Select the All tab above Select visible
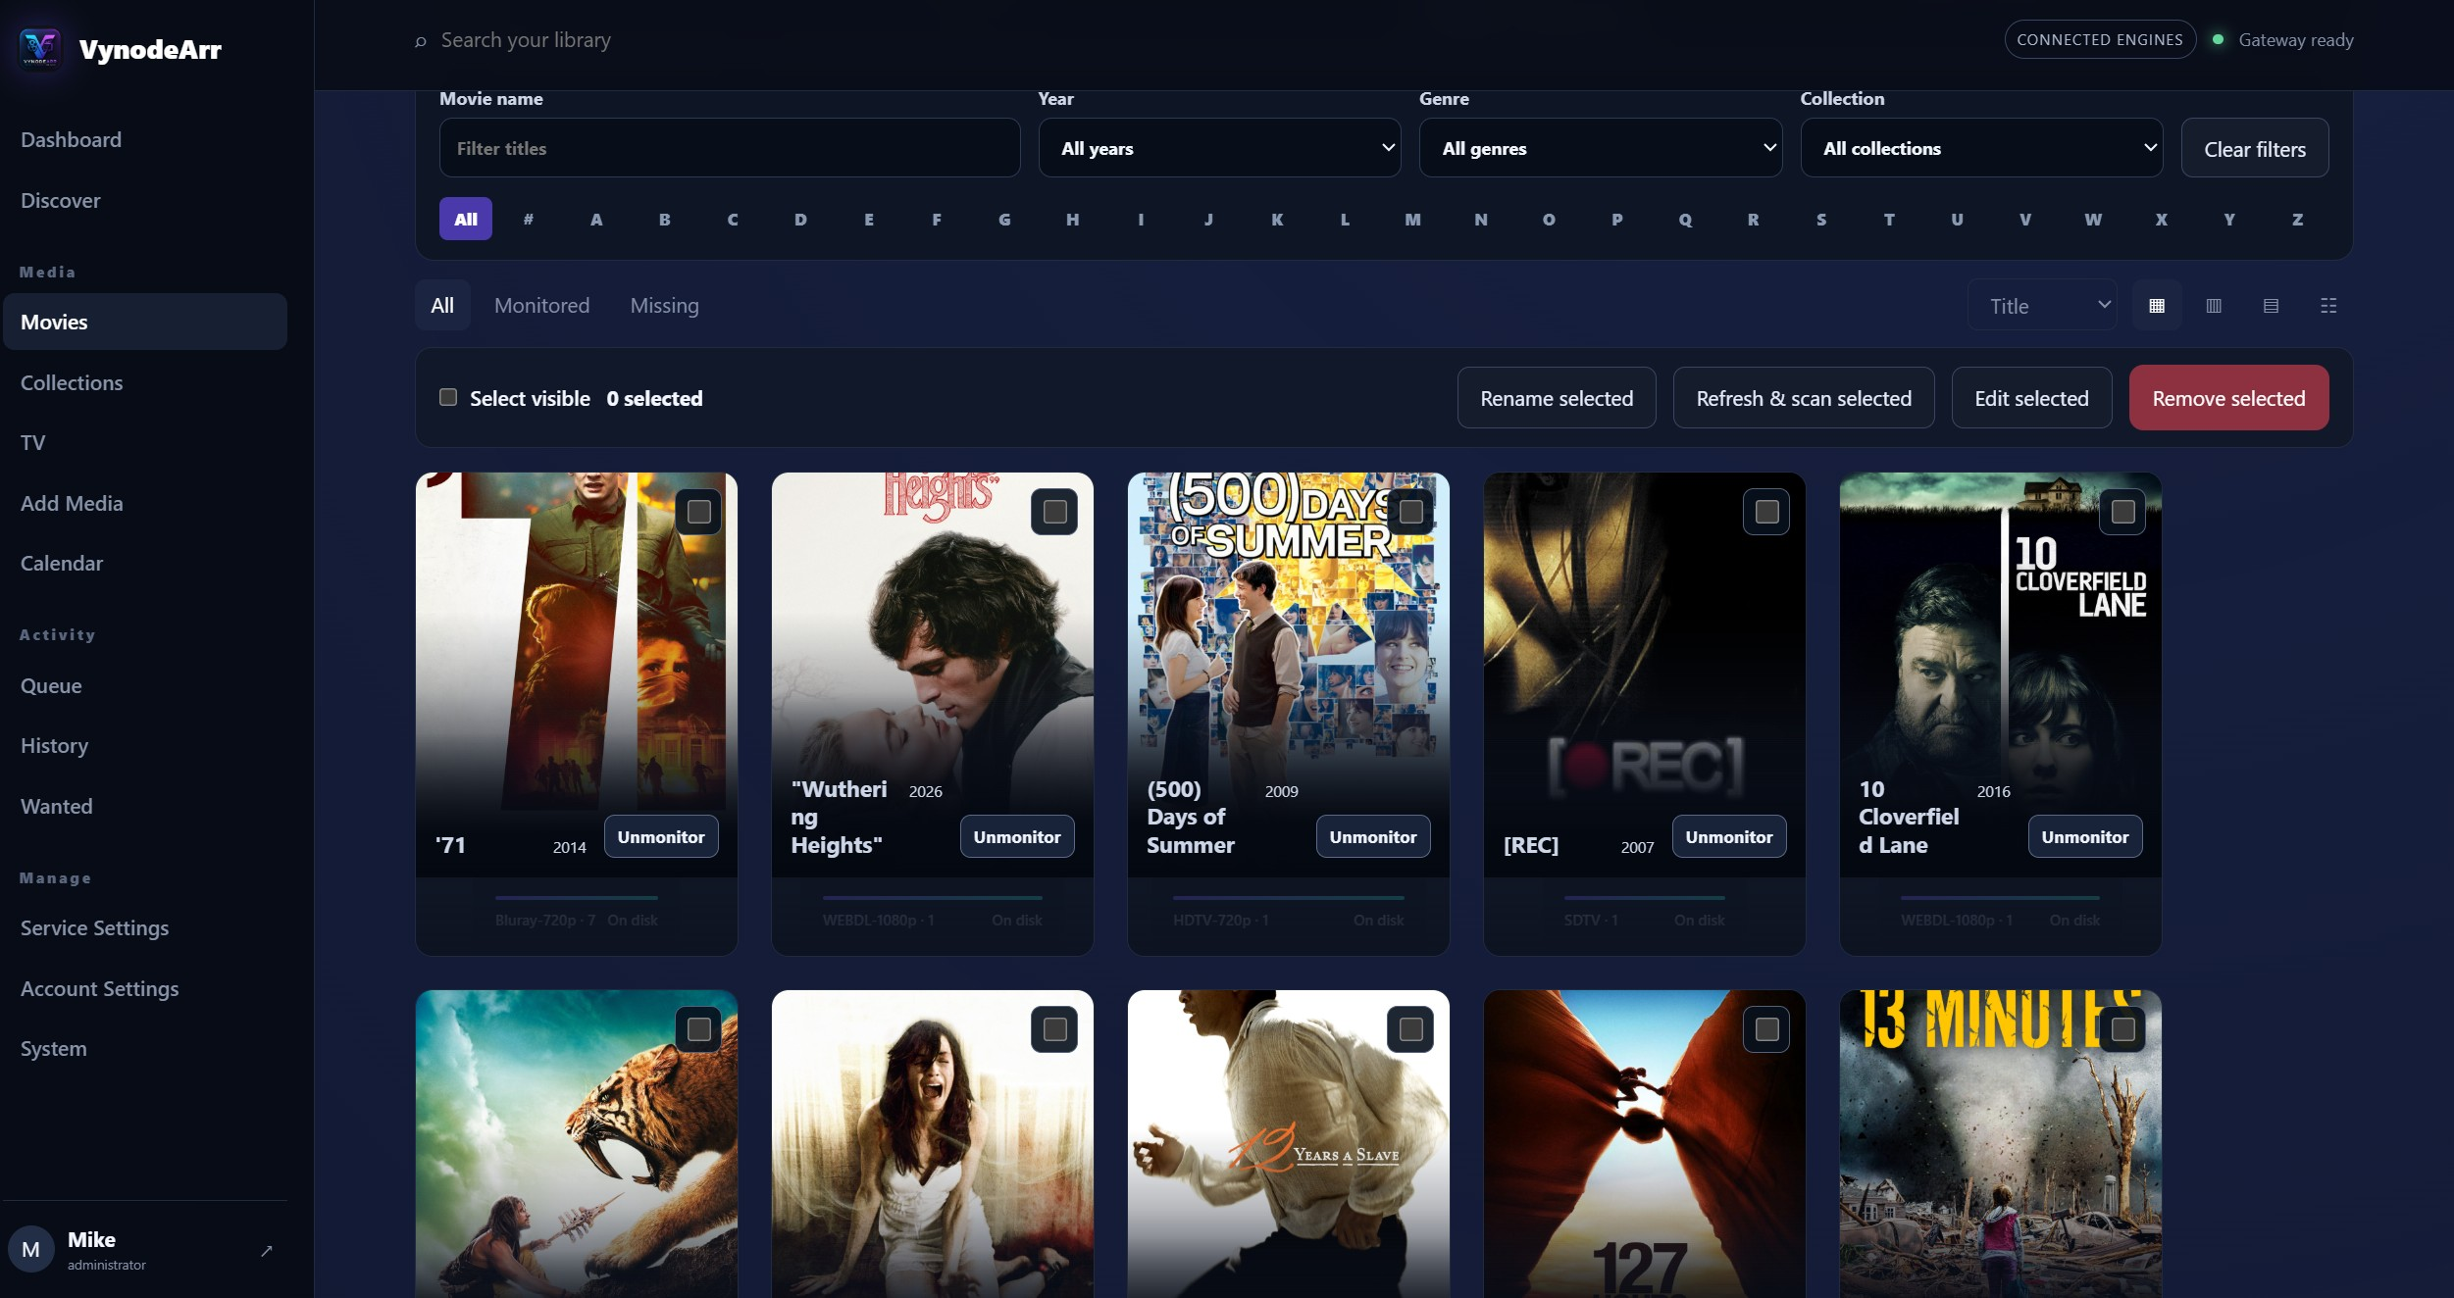The image size is (2454, 1298). pyautogui.click(x=442, y=306)
